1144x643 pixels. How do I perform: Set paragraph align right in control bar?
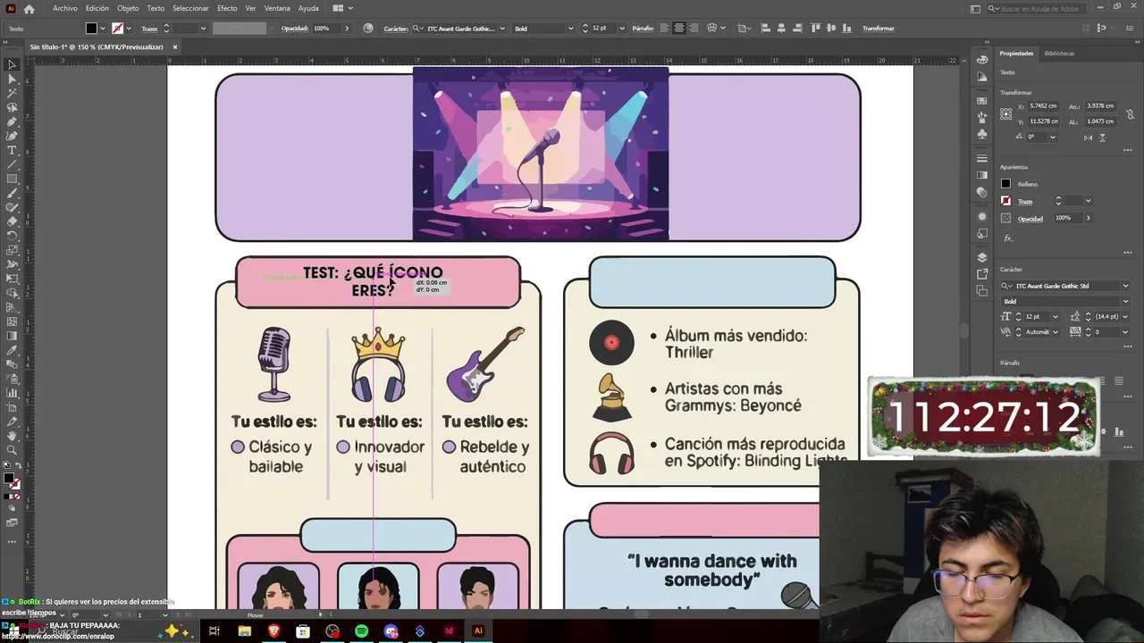[693, 29]
